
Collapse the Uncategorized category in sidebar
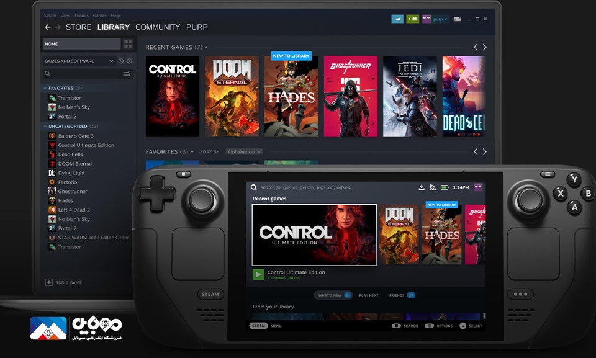[45, 126]
